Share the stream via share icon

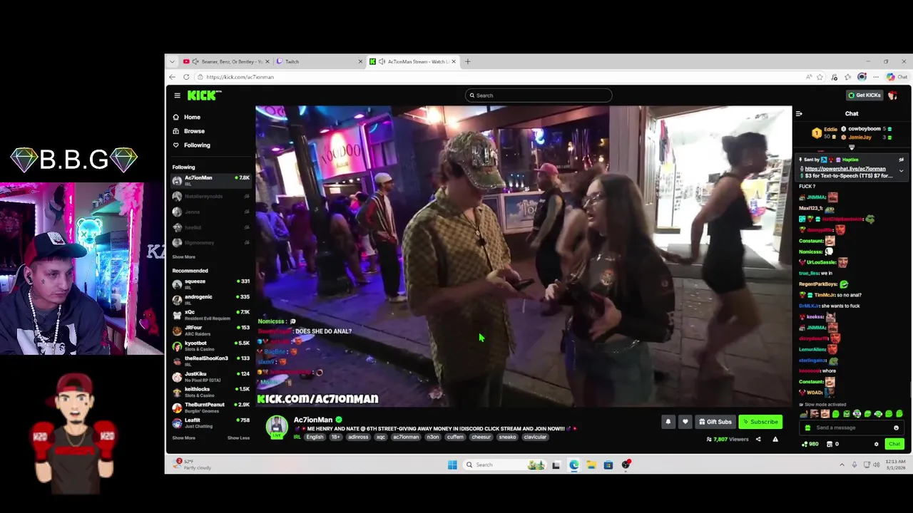point(758,440)
